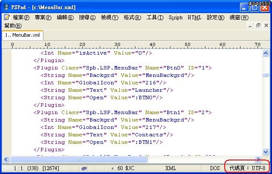Open the 檢視(V) view menu
Viewport: 272px width, 174px height.
(110, 17)
